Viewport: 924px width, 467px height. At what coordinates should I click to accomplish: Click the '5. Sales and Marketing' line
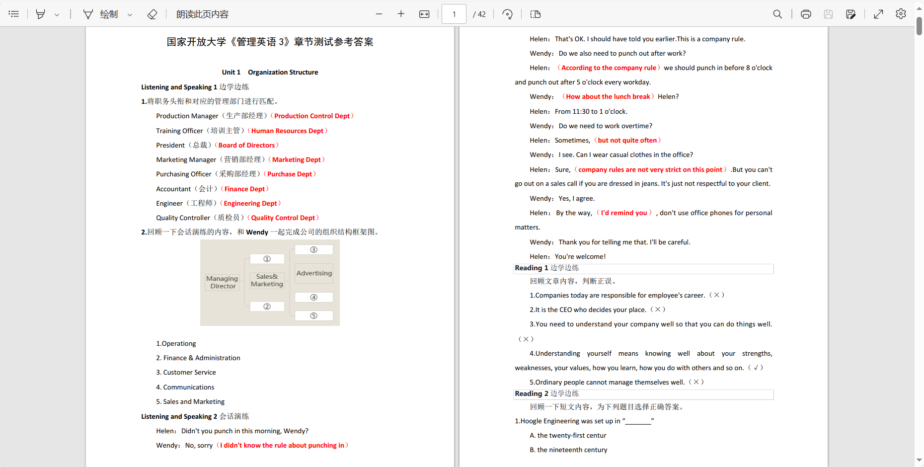tap(190, 401)
